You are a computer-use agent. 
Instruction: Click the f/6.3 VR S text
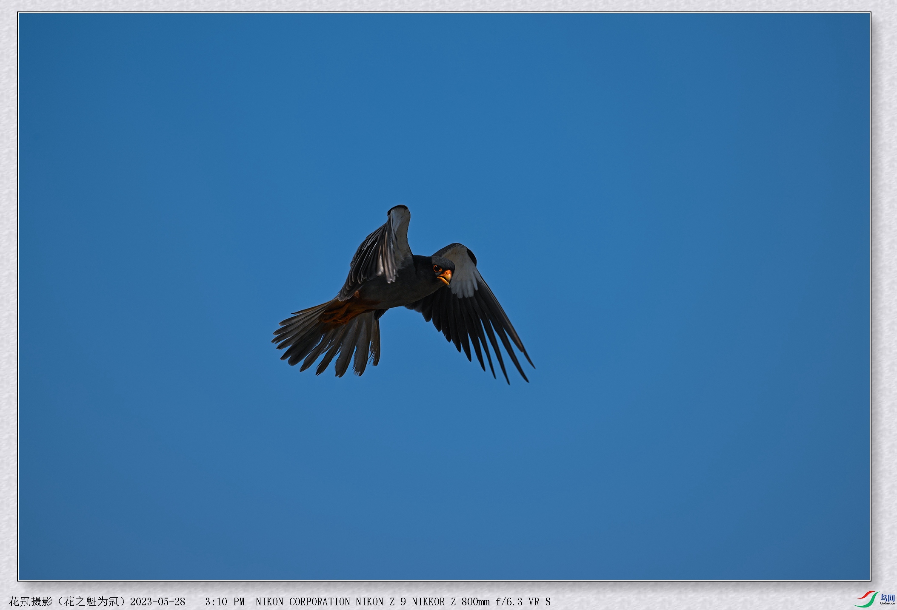tap(523, 601)
